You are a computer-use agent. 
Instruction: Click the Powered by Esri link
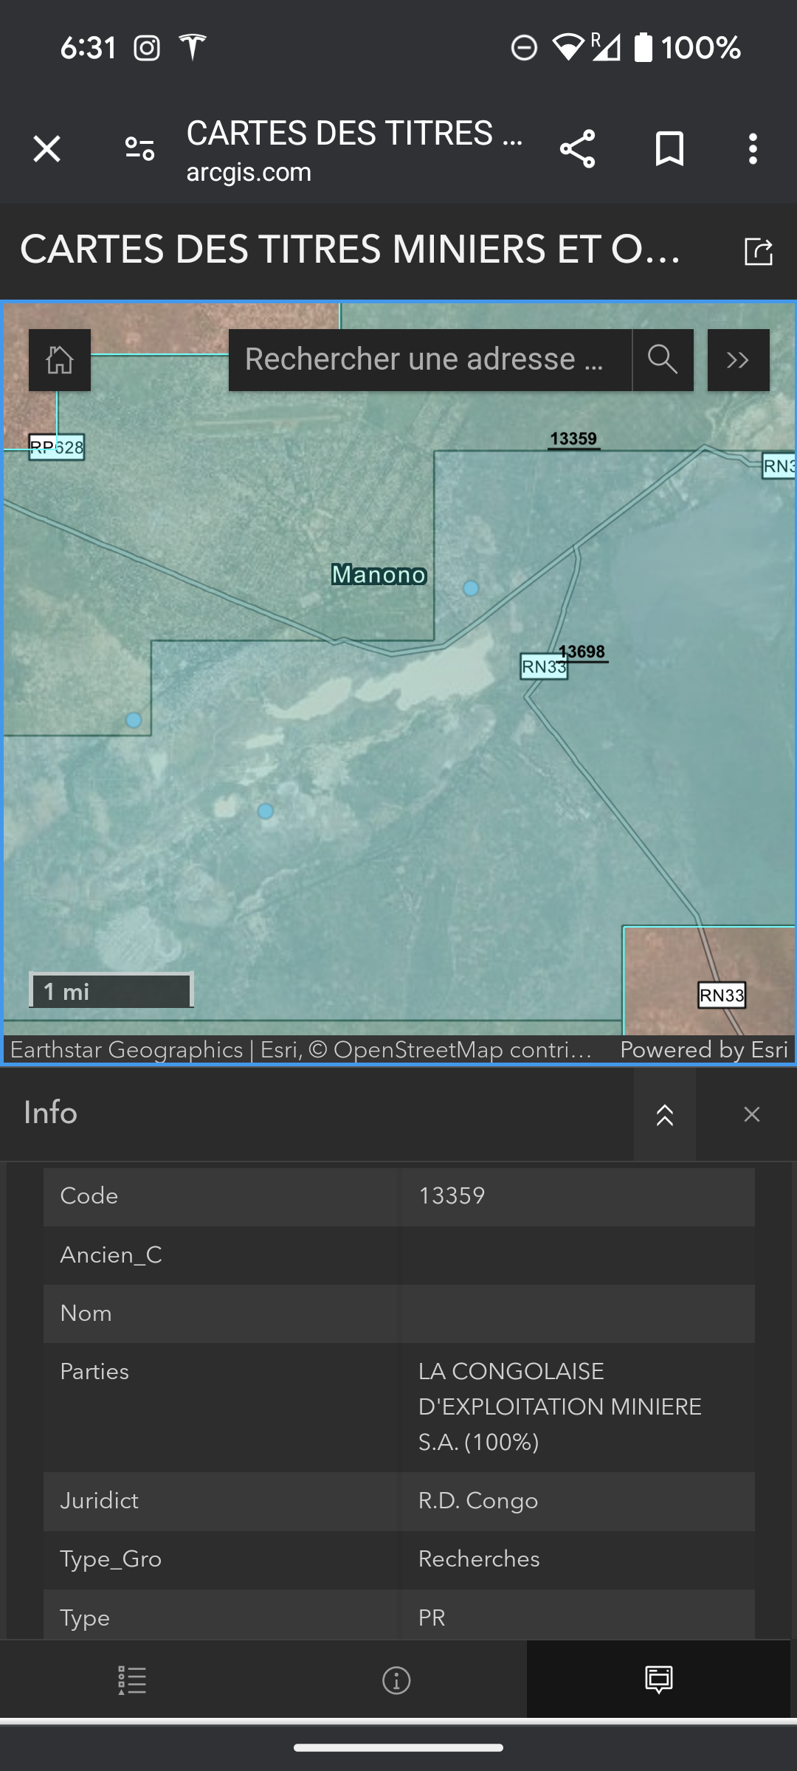point(703,1049)
